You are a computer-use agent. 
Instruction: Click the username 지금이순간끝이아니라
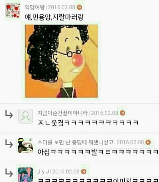63,113
